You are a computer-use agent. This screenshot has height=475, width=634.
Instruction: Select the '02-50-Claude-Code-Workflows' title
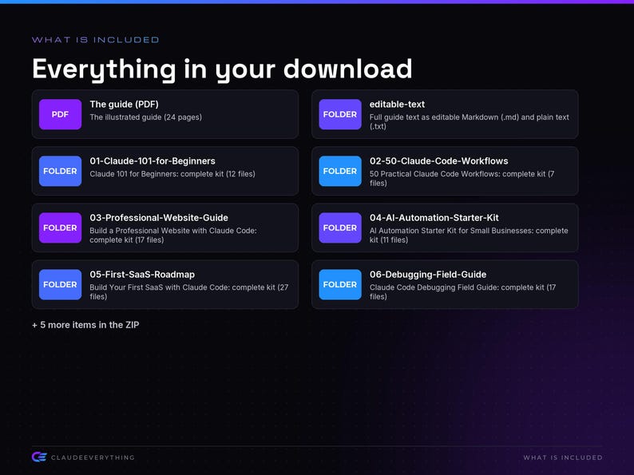438,161
